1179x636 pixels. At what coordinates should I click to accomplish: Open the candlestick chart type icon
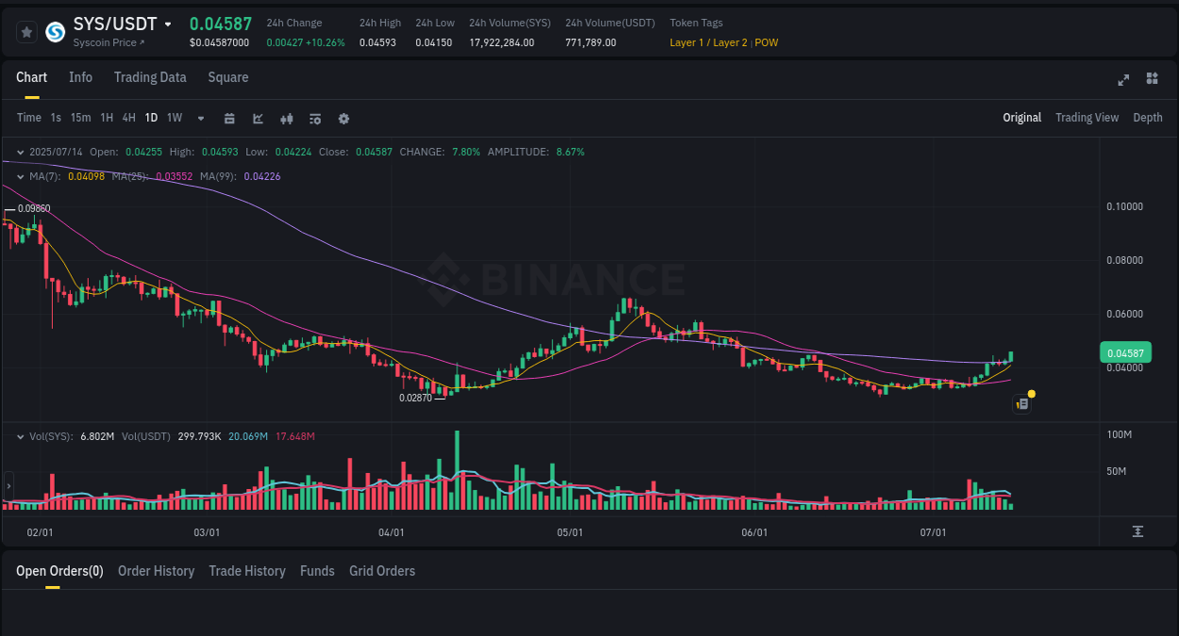(x=286, y=118)
